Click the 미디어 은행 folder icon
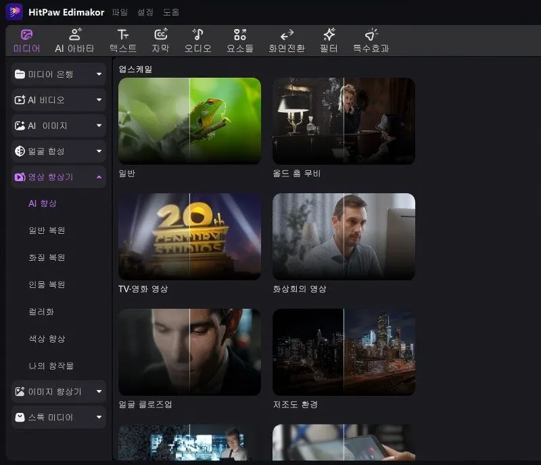 [x=20, y=74]
